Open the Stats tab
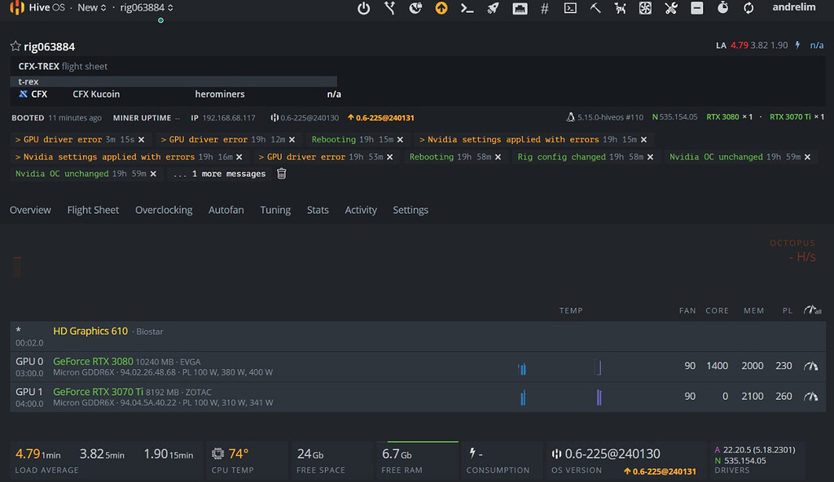 (318, 210)
